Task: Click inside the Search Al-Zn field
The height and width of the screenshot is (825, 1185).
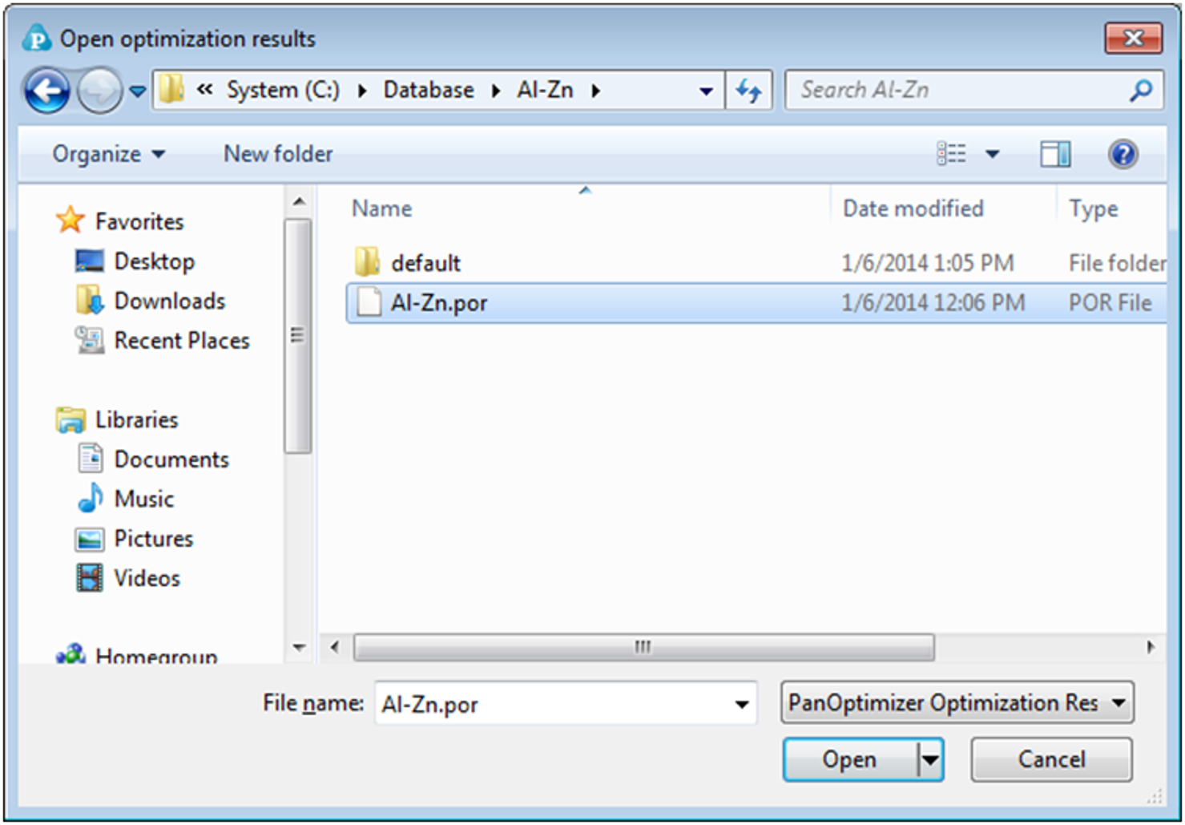Action: pos(957,91)
